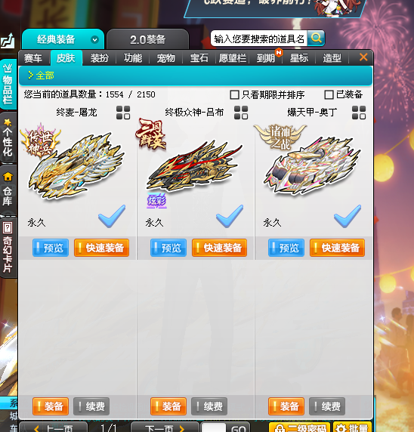This screenshot has width=414, height=432.
Task: Open grid menu icon for 爆天甲-奥丁
Action: pyautogui.click(x=359, y=113)
